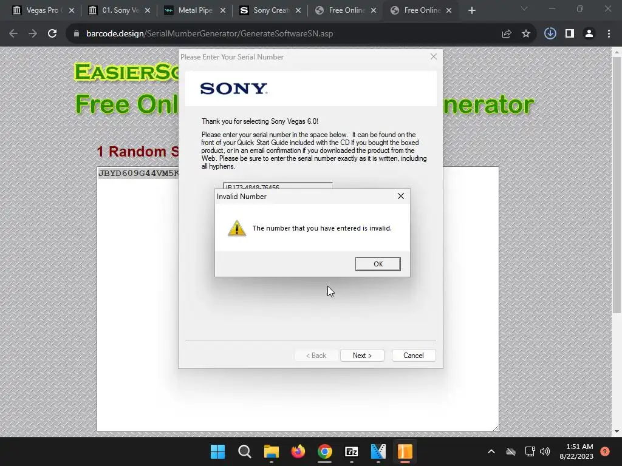Click the browser back arrow
The width and height of the screenshot is (622, 466).
(x=13, y=34)
